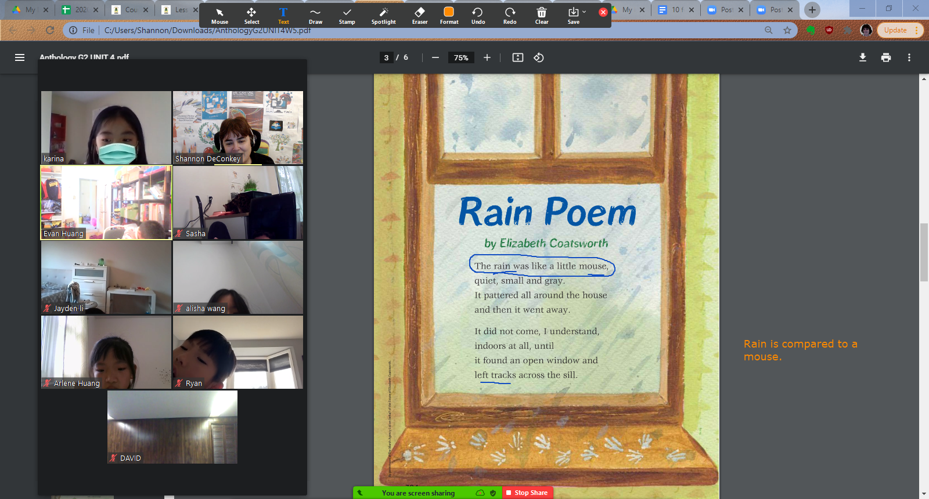This screenshot has width=929, height=499.
Task: Click the PDF vertical scrollbar thumb
Action: click(924, 252)
